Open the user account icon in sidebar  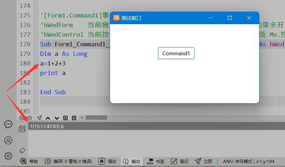(8, 140)
